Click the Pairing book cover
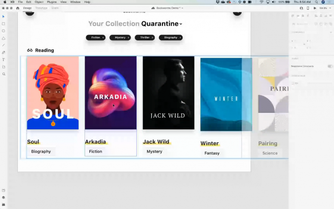 [x=273, y=95]
